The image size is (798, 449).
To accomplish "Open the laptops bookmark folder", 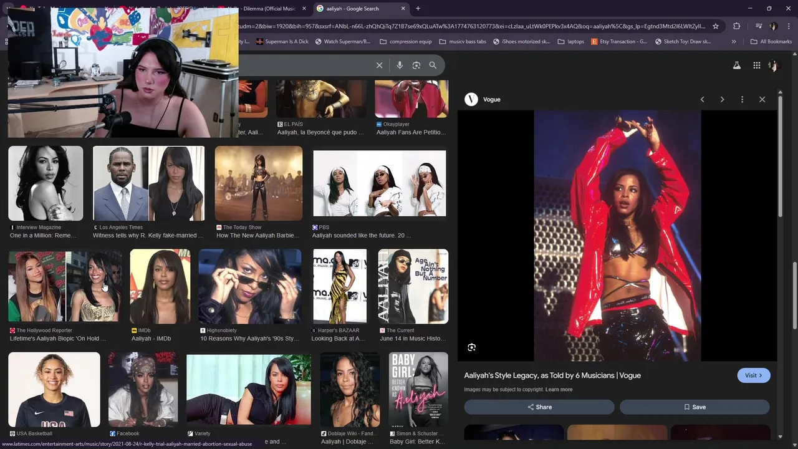I will [x=571, y=42].
